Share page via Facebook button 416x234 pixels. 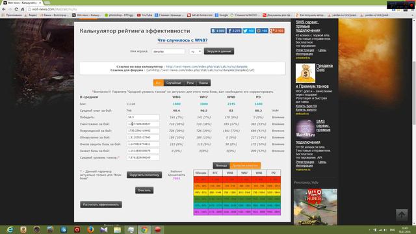(x=234, y=31)
